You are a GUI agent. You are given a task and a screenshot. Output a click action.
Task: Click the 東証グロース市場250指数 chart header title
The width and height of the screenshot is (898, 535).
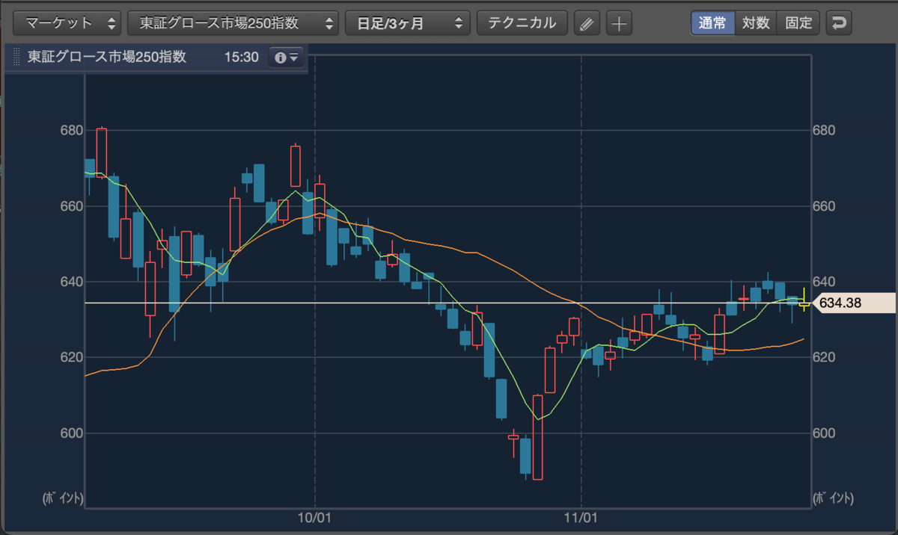click(x=107, y=57)
